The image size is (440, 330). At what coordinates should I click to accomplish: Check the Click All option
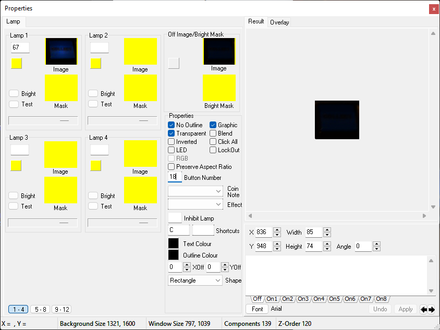(x=213, y=142)
